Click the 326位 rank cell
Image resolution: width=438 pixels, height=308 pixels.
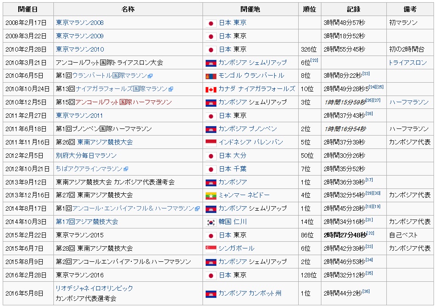pyautogui.click(x=309, y=49)
